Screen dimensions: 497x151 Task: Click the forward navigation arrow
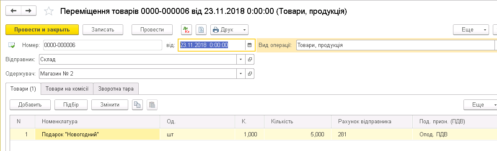(x=28, y=11)
